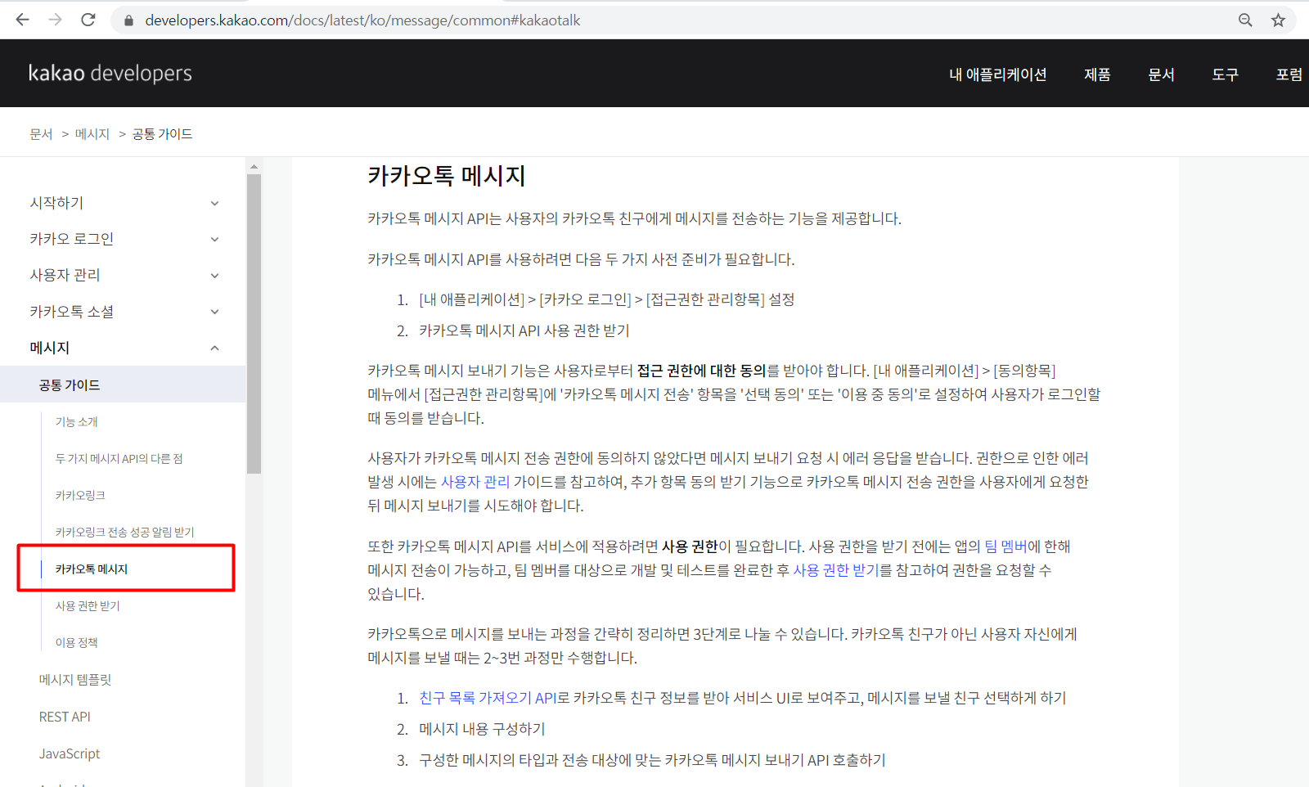
Task: Select 공통 가이드 in the sidebar
Action: coord(123,385)
